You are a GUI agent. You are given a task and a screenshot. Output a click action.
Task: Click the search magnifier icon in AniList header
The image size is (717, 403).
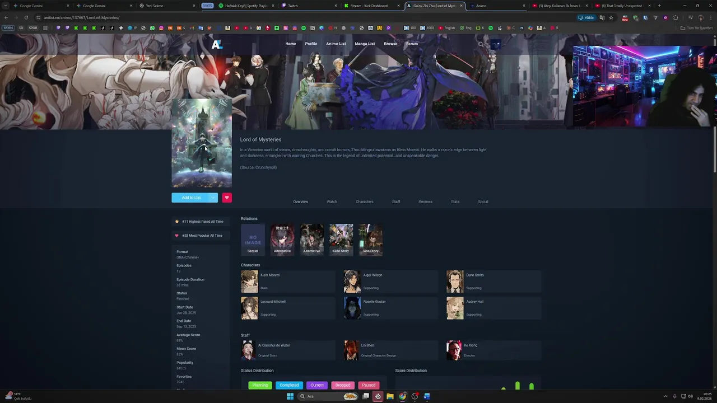point(481,44)
